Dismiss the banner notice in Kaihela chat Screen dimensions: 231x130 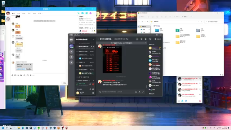click(x=145, y=43)
